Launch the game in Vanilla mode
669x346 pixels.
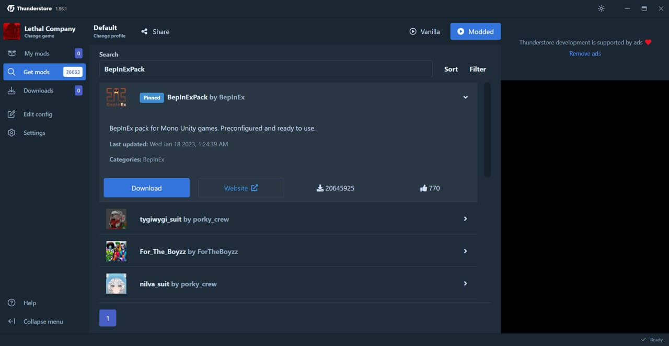click(424, 31)
